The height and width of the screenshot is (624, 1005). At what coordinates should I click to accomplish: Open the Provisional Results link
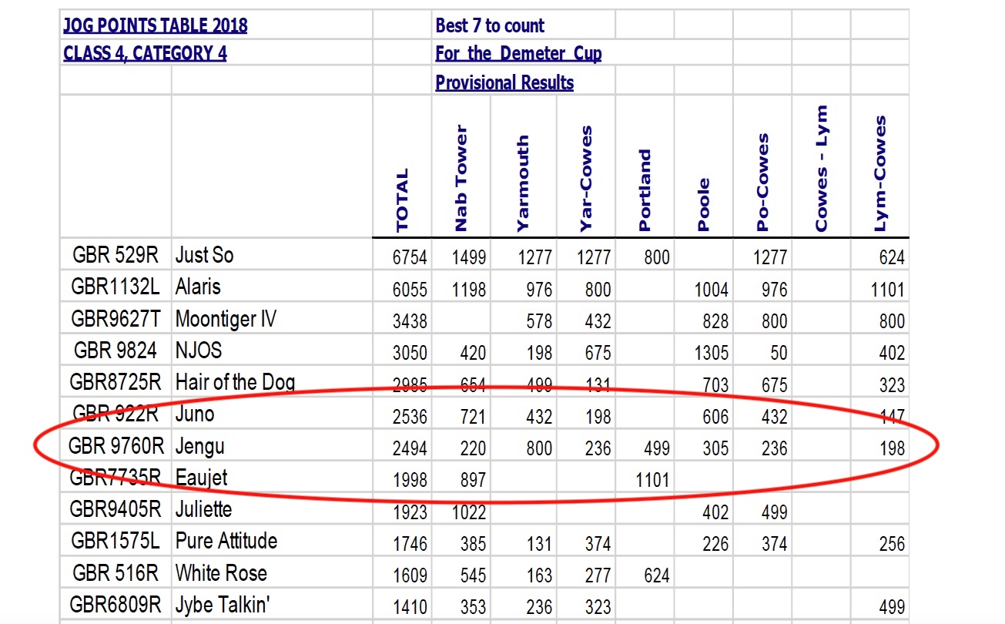click(x=504, y=82)
